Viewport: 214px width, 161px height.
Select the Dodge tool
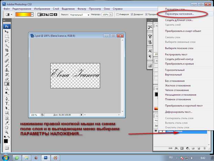pyautogui.click(x=7, y=93)
